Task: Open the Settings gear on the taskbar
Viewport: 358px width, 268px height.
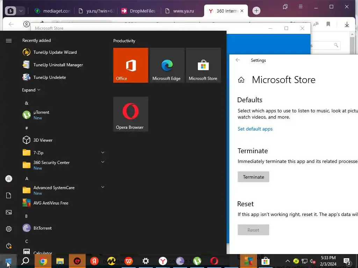Action: tap(146, 261)
